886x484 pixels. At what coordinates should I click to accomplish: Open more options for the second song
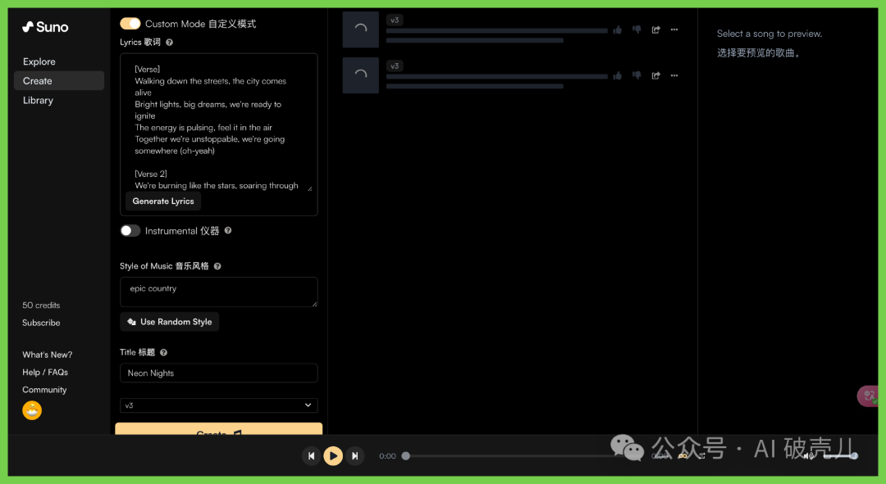click(x=674, y=76)
